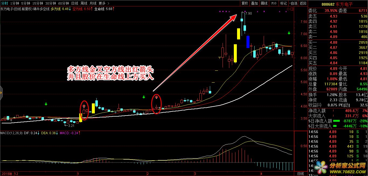This screenshot has width=368, height=176.
Task: Click the tick trade row with volume 35
Action: [338, 141]
